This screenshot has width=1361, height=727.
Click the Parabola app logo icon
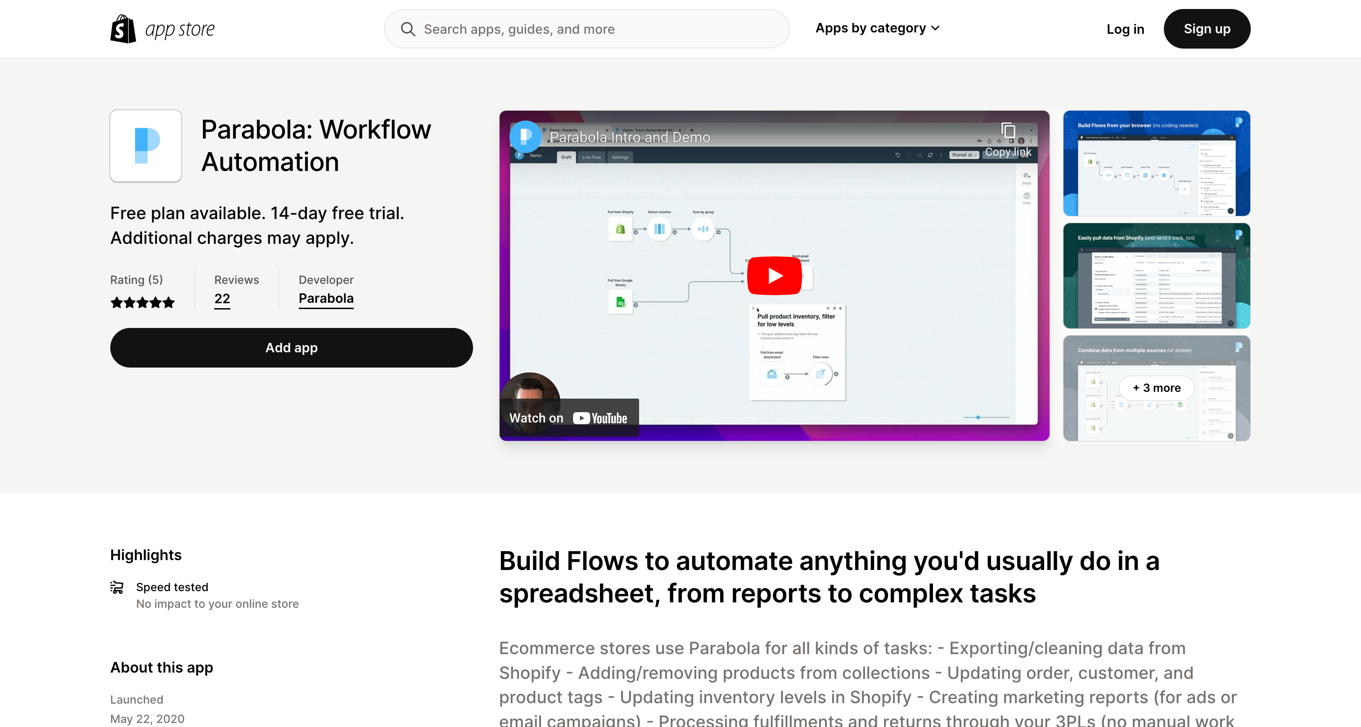146,146
